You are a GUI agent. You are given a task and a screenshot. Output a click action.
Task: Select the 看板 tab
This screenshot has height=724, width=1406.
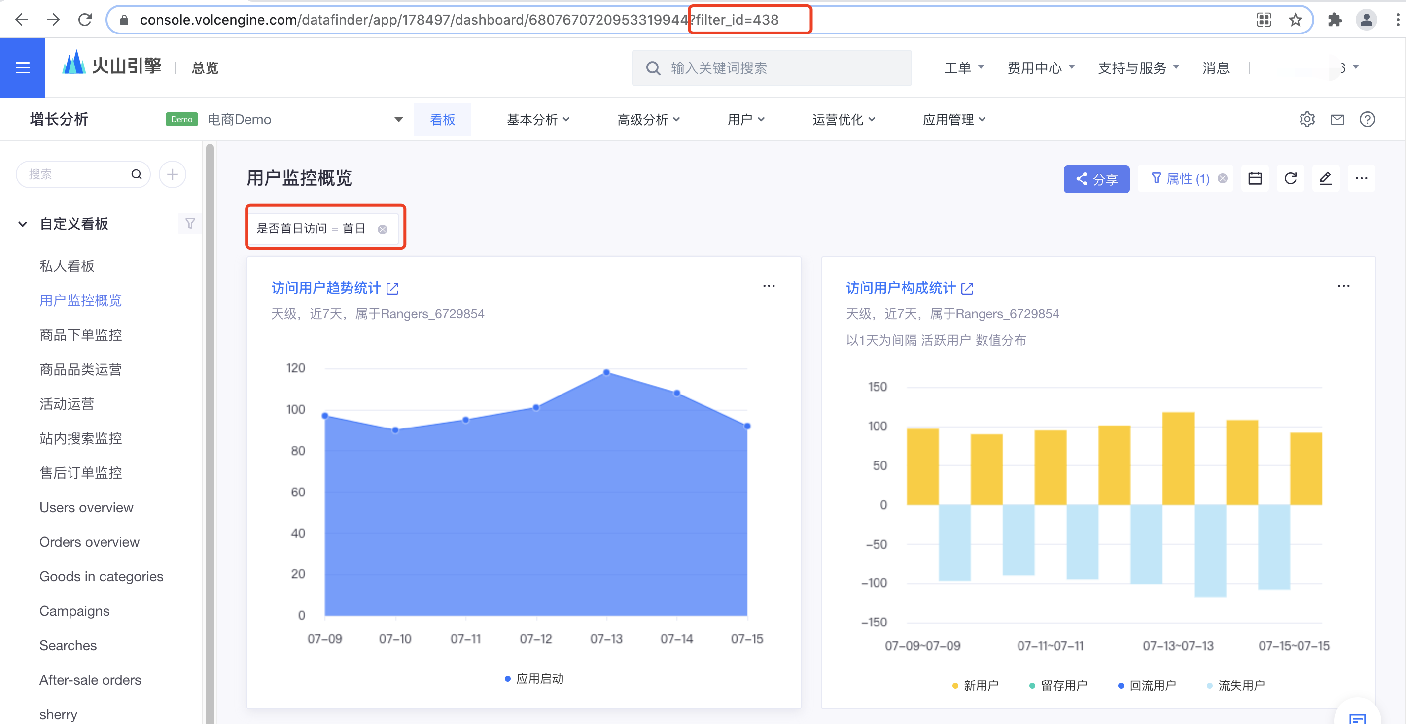tap(442, 119)
